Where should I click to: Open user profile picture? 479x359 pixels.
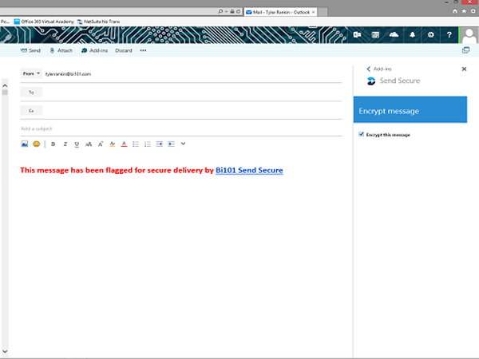[469, 35]
